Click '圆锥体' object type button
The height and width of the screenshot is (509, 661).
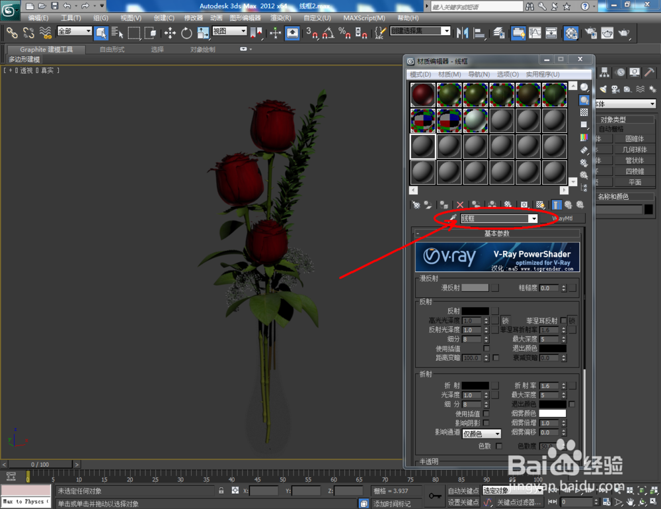[635, 138]
